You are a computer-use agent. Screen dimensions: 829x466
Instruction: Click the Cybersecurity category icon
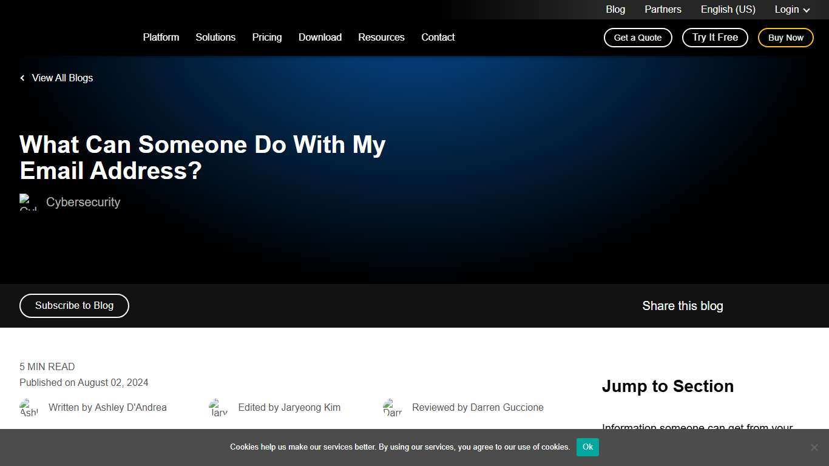(x=29, y=202)
